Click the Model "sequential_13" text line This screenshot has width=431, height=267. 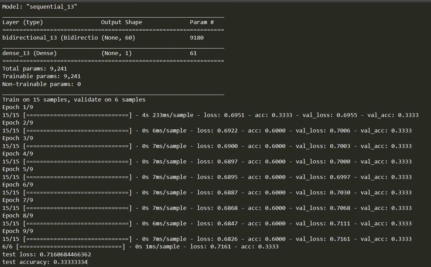[40, 7]
